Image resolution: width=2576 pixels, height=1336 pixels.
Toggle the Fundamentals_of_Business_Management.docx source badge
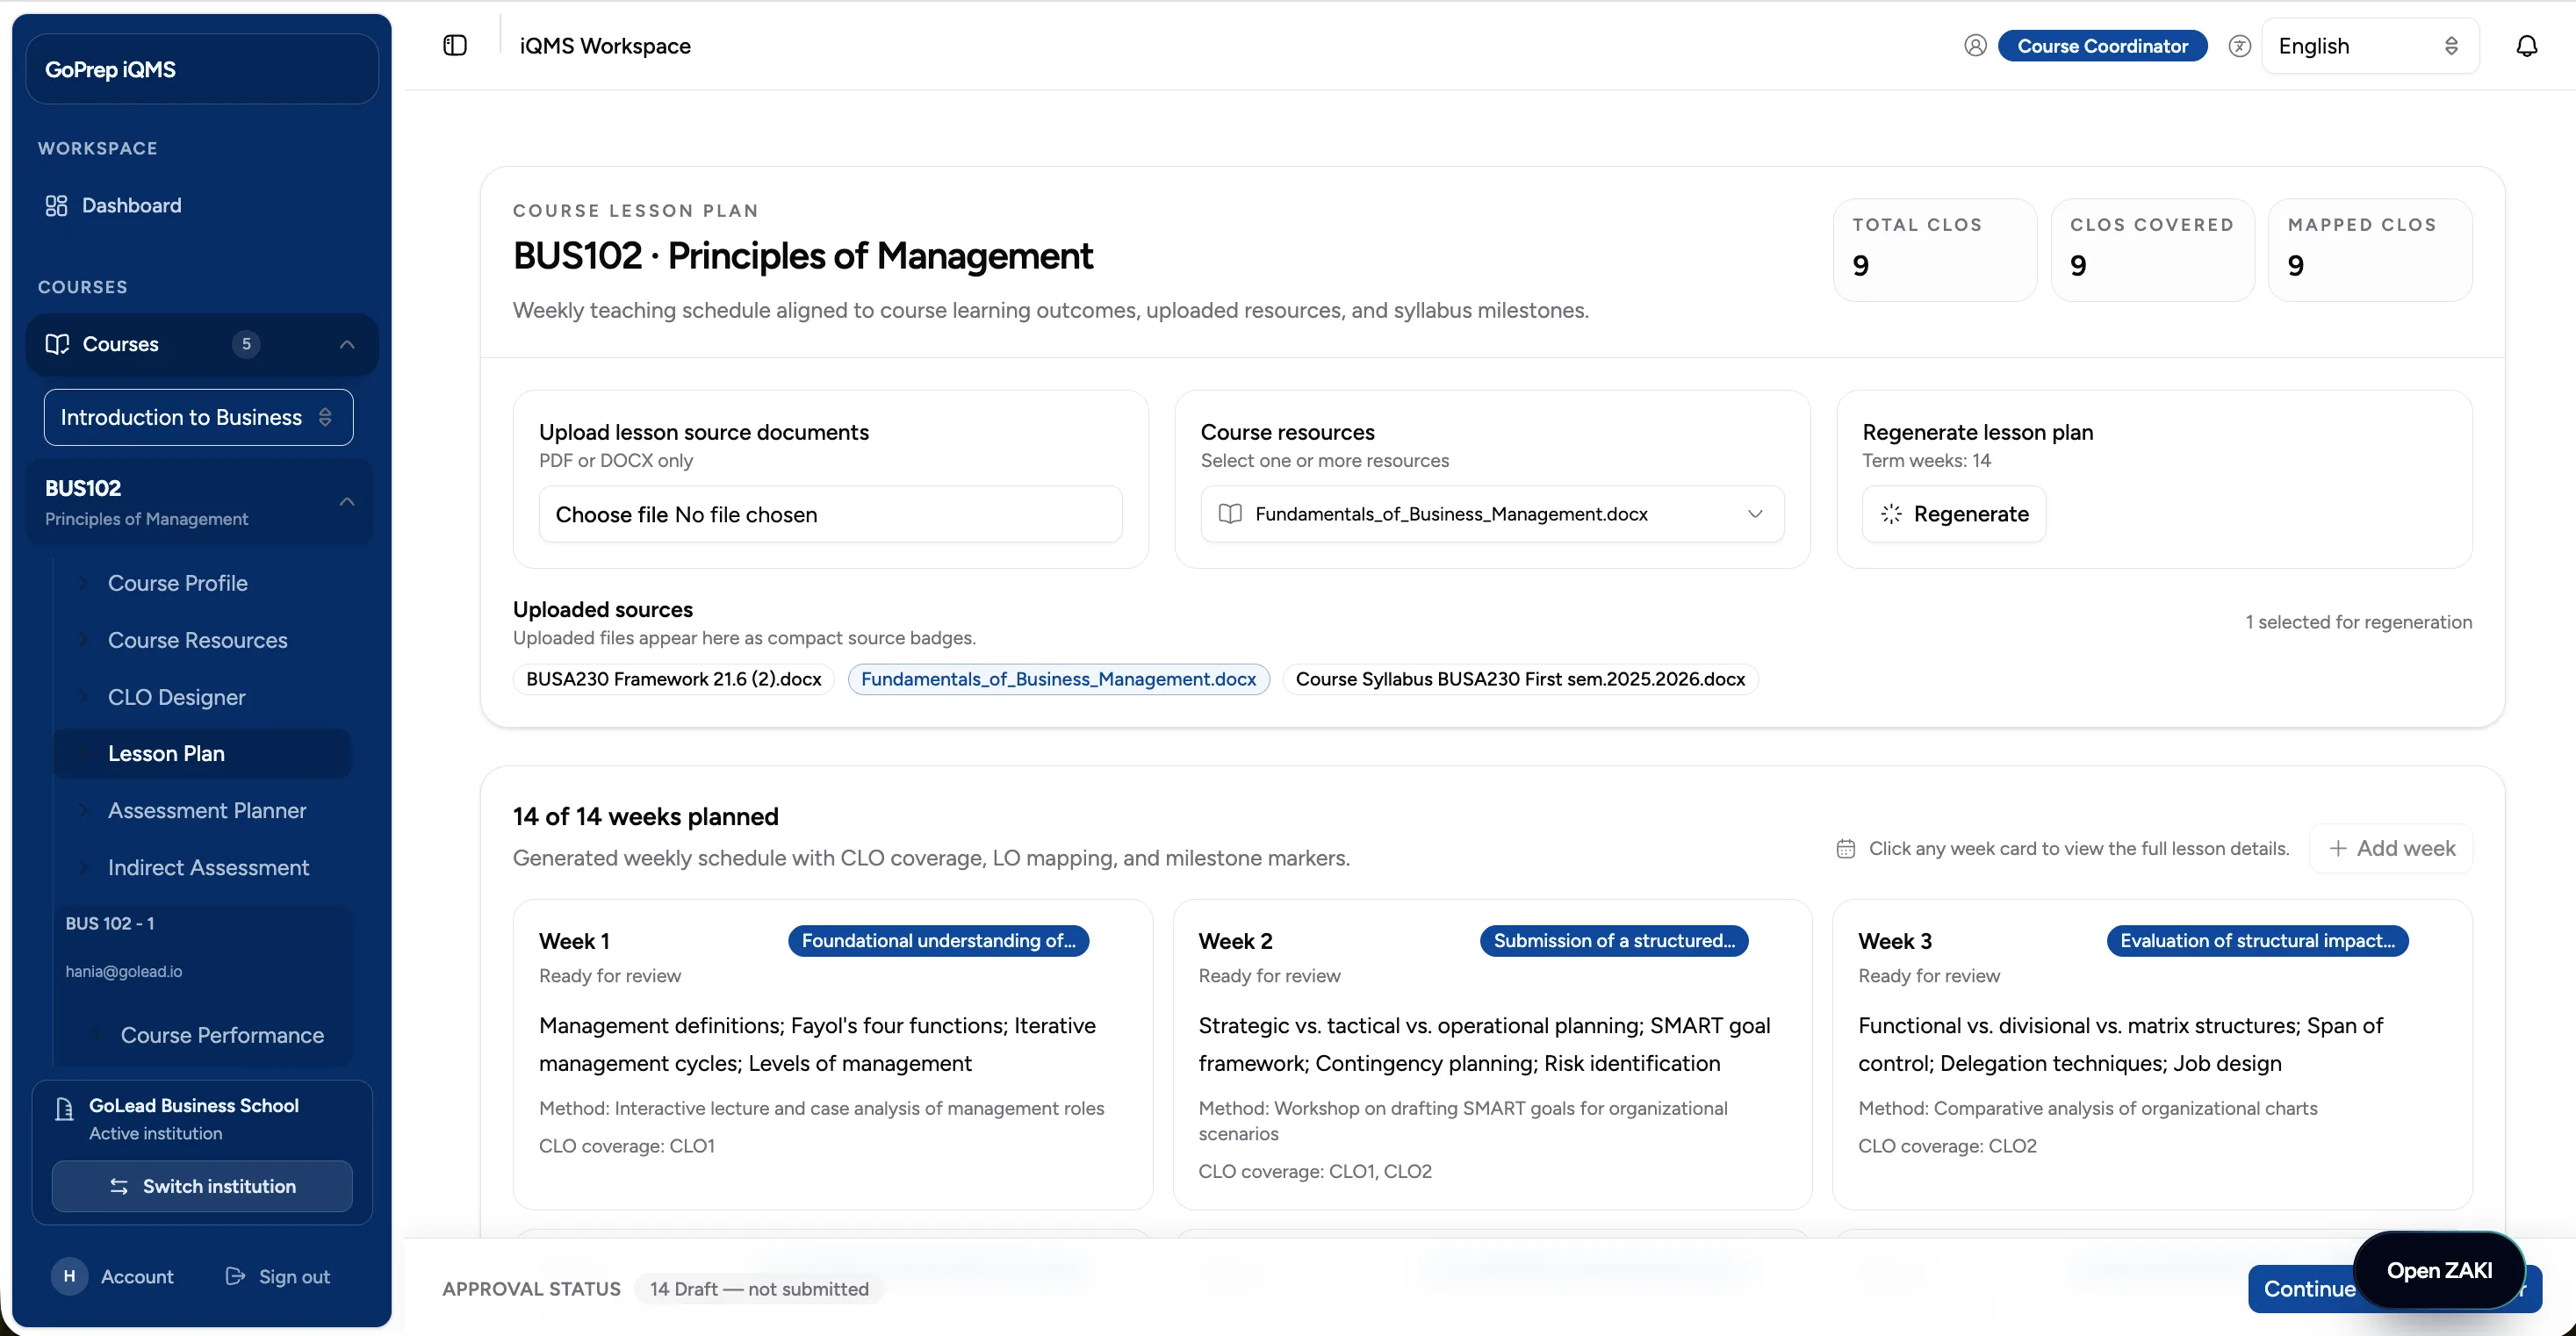pos(1059,679)
